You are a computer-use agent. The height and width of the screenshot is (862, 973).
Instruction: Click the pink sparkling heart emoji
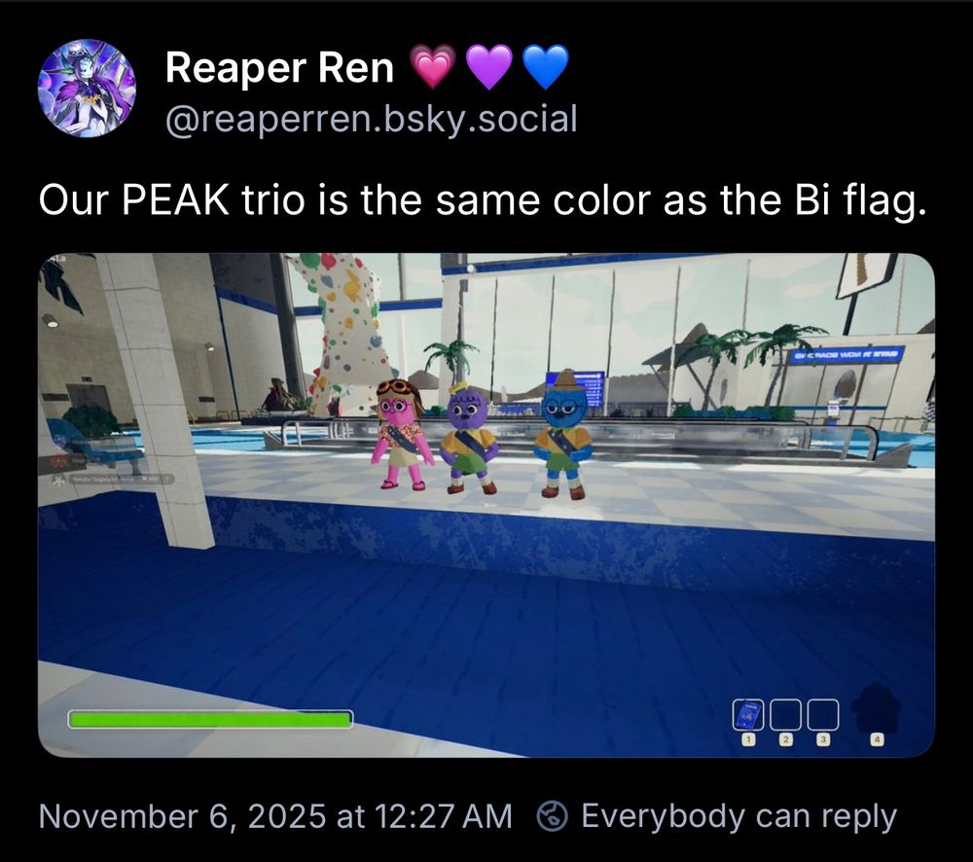[433, 66]
